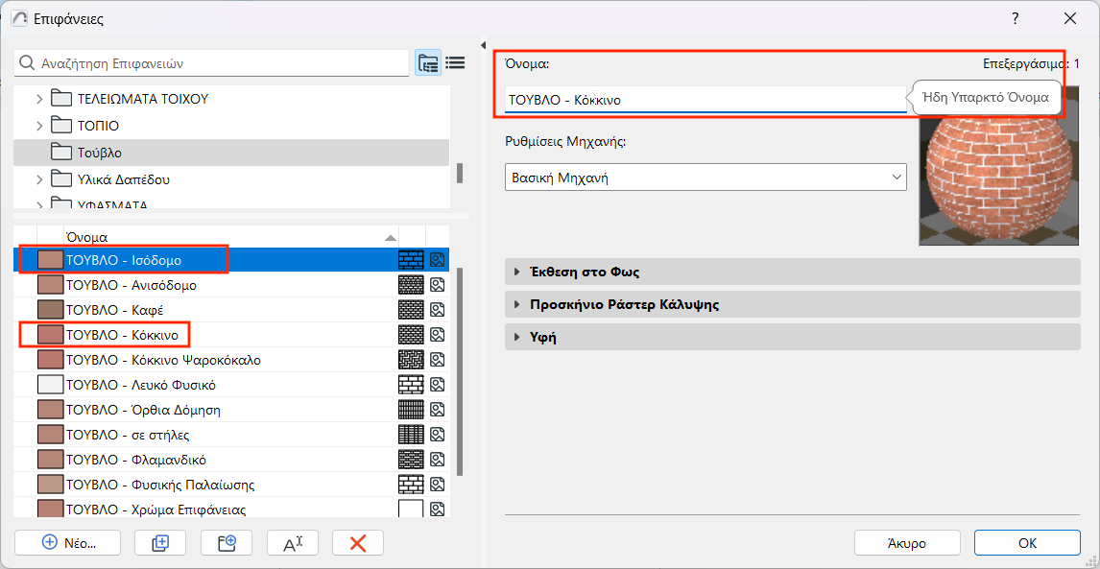Click texture icon of ΤΟΥΒΛΟ - Καφέ
1100x569 pixels.
(438, 309)
